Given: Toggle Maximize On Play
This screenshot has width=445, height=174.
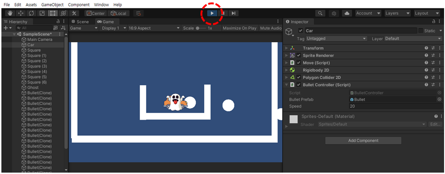Looking at the screenshot, I should point(239,28).
